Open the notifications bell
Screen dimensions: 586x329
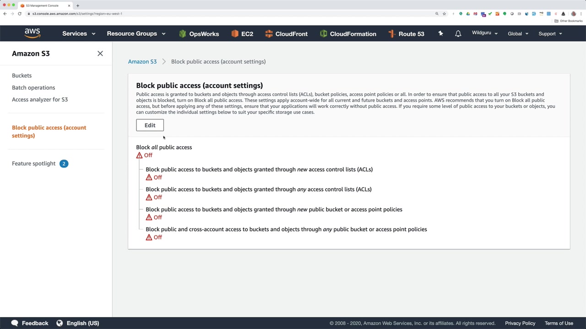click(x=458, y=34)
